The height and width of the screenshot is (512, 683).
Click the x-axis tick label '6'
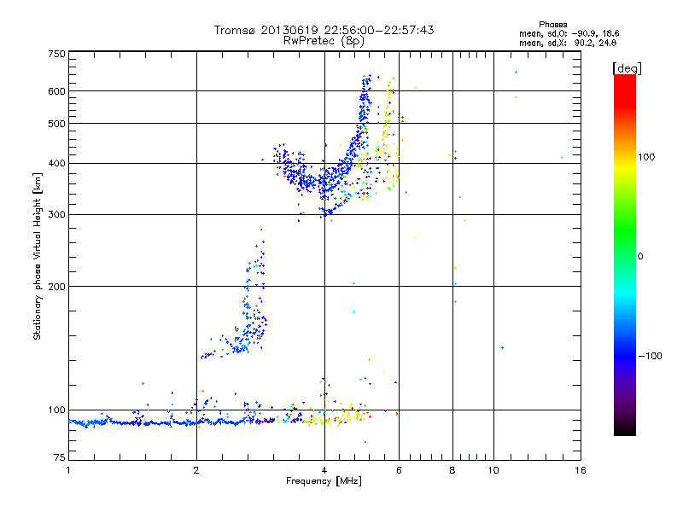point(399,470)
